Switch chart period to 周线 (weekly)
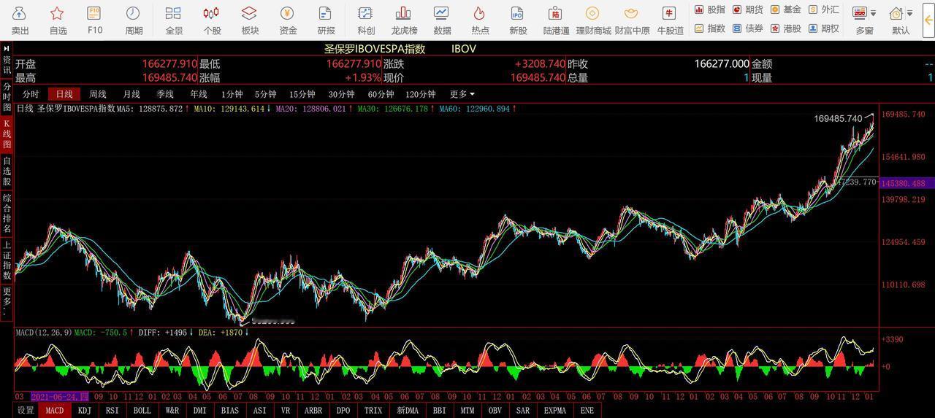Screen dimensions: 935x418 (x=98, y=94)
